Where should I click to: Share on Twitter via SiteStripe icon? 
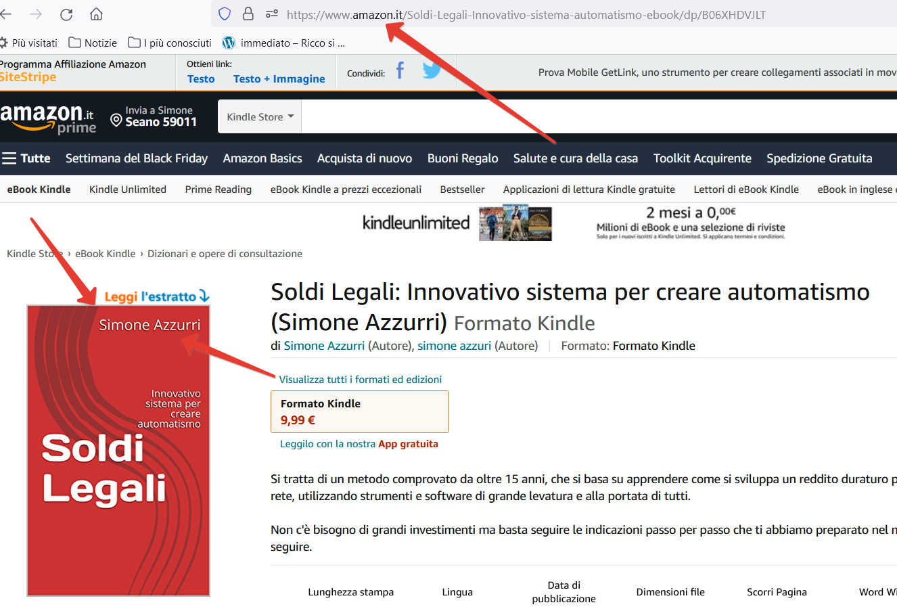point(431,71)
